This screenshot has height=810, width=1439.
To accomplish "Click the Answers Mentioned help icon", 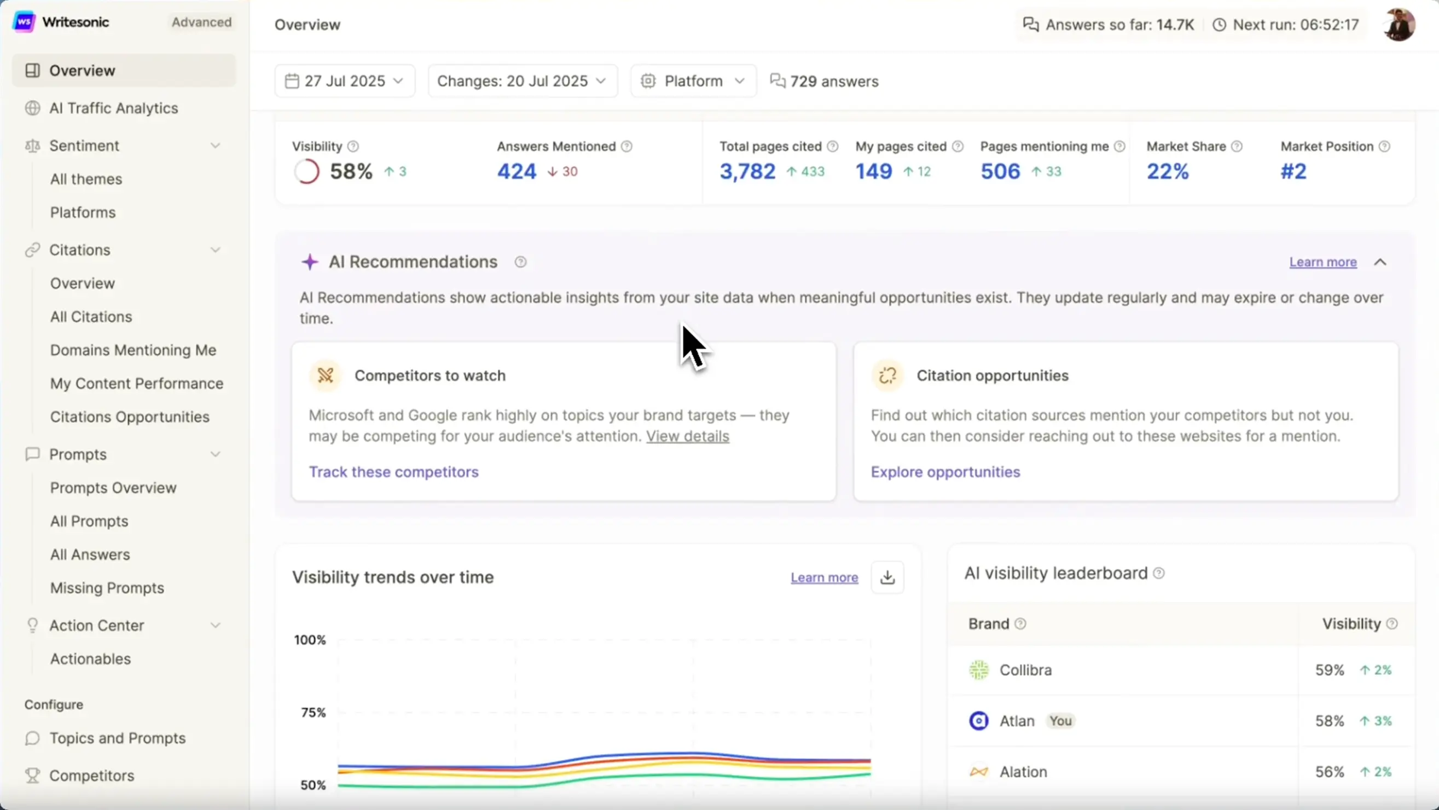I will click(627, 146).
